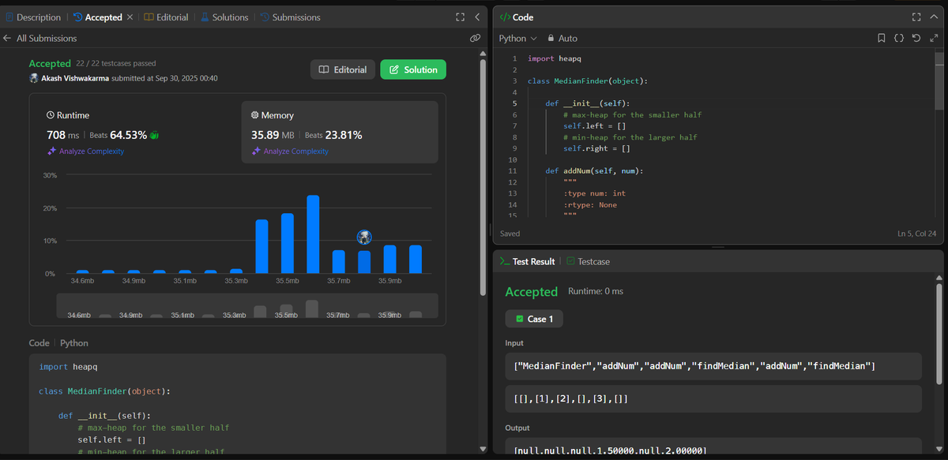Collapse the left panel using chevron
This screenshot has width=948, height=460.
click(x=477, y=17)
